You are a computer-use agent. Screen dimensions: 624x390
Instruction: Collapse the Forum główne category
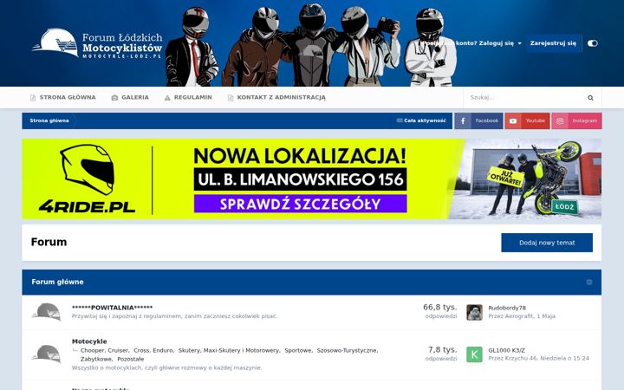point(589,283)
